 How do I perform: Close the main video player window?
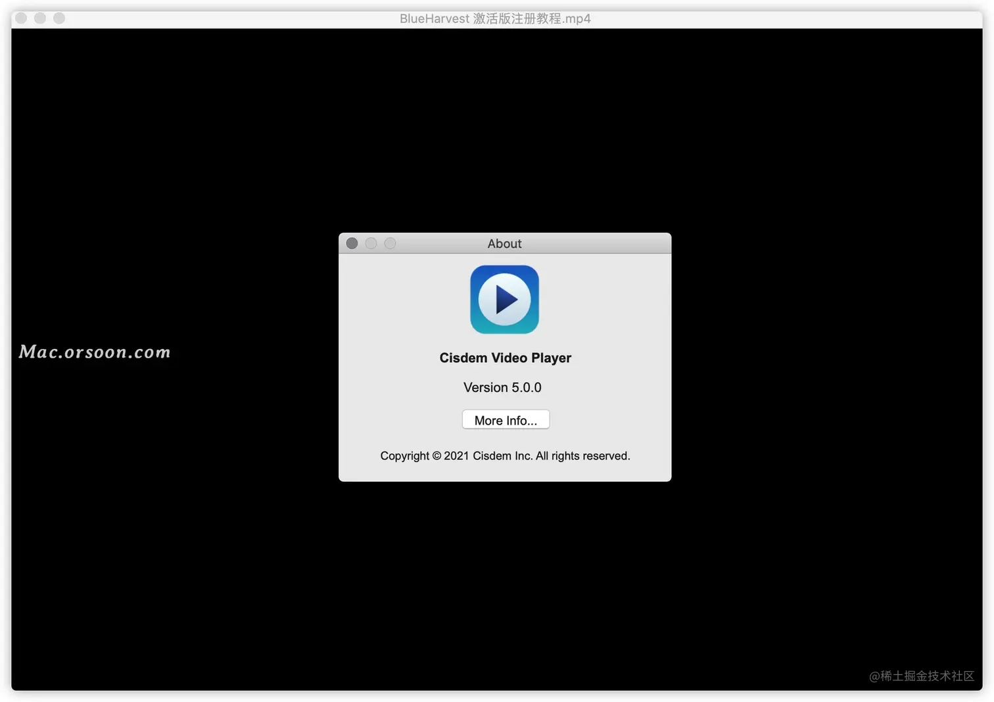click(21, 18)
